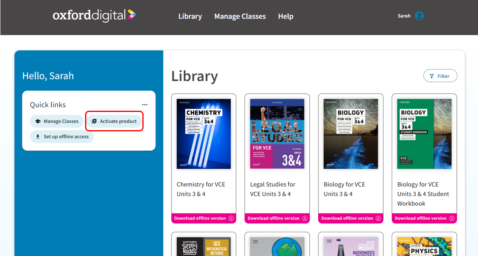Click the Sarah user profile avatar icon

pos(419,16)
